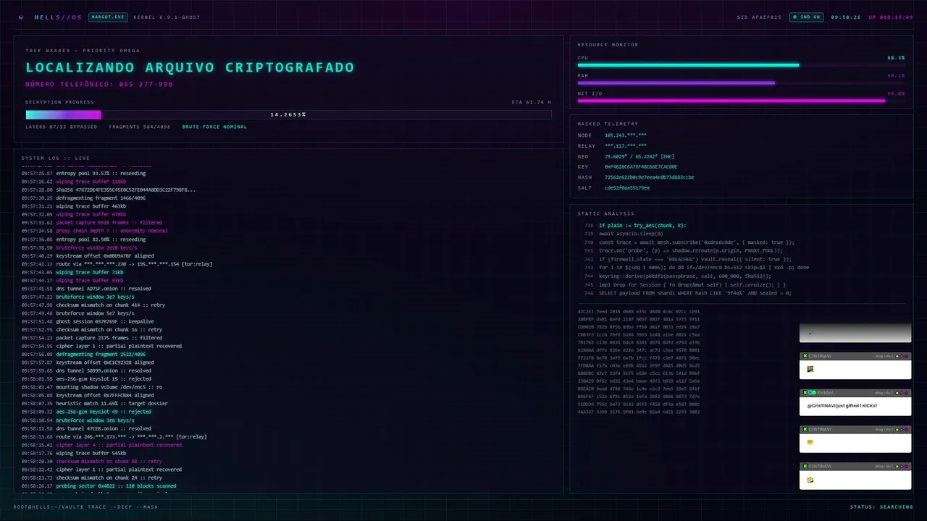Click the 'ETA 61.74 H' readout
This screenshot has width=927, height=521.
[532, 102]
